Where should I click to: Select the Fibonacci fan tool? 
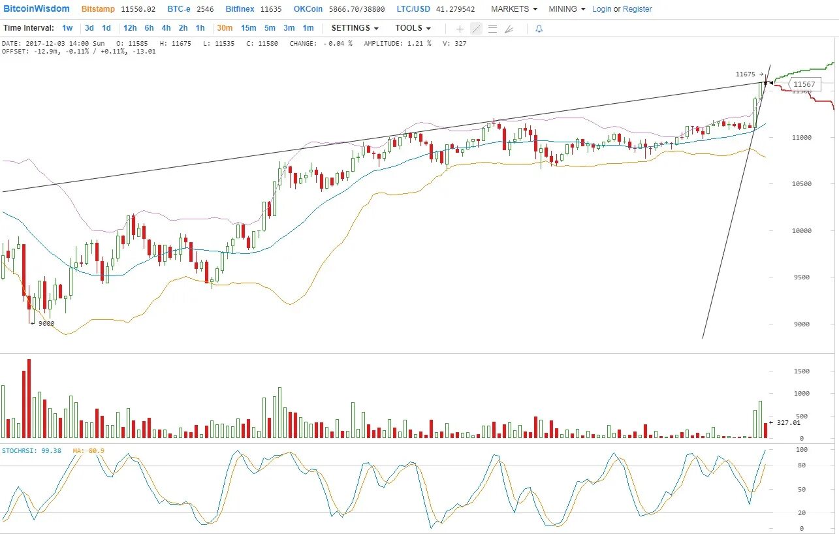pos(509,29)
